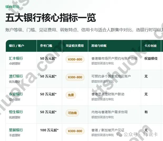Select the 见证相关费用 column header
Screen dimensions: 163x141
[x=75, y=46]
